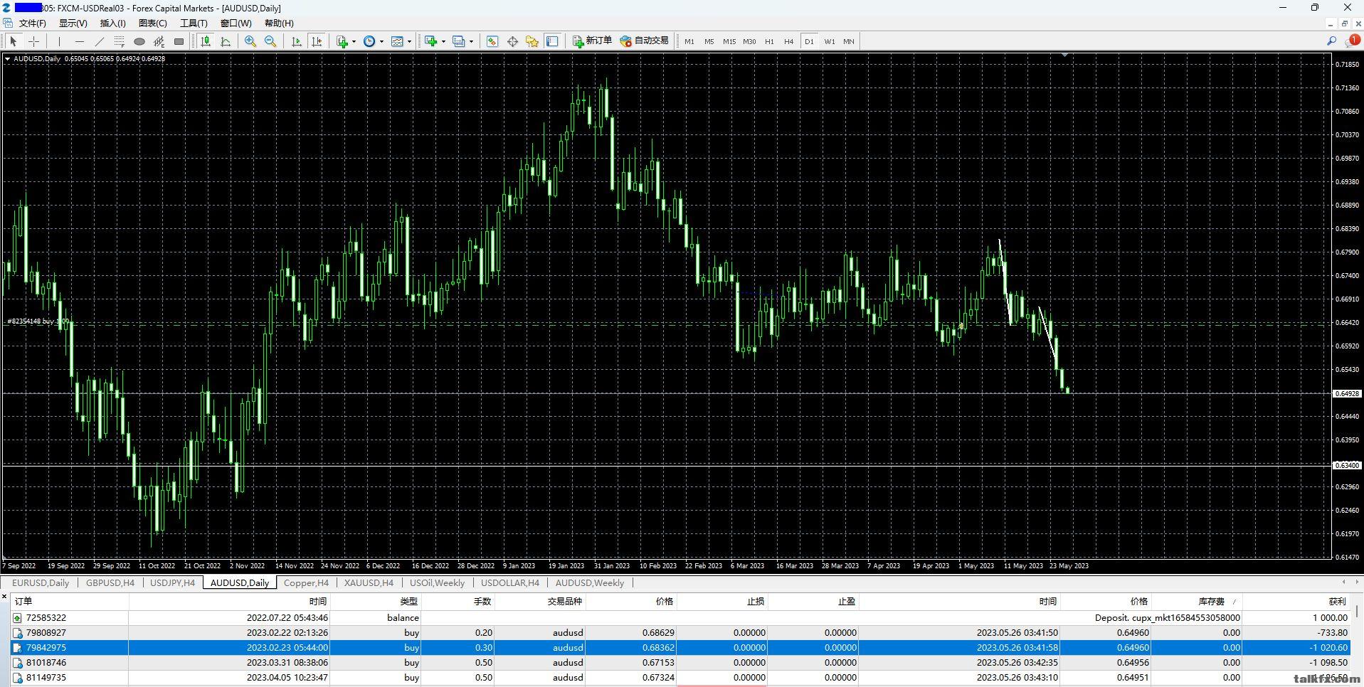Click the 新订单 new order button
Screen dimensions: 1364x687
[x=593, y=41]
